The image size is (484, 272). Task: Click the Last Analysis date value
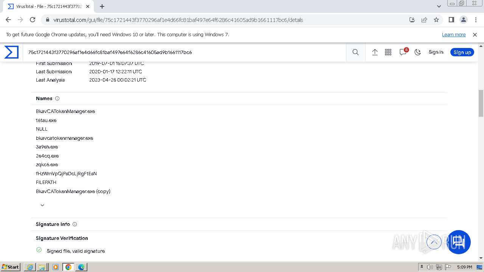118,80
